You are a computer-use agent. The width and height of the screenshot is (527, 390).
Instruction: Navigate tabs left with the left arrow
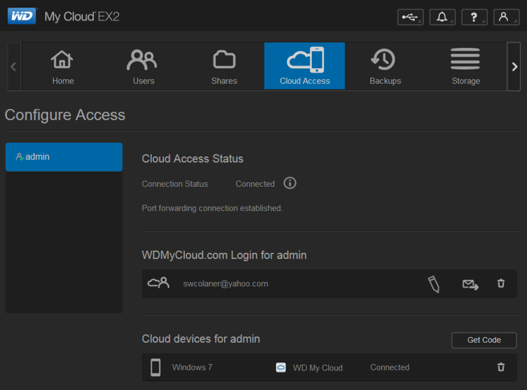pyautogui.click(x=14, y=67)
